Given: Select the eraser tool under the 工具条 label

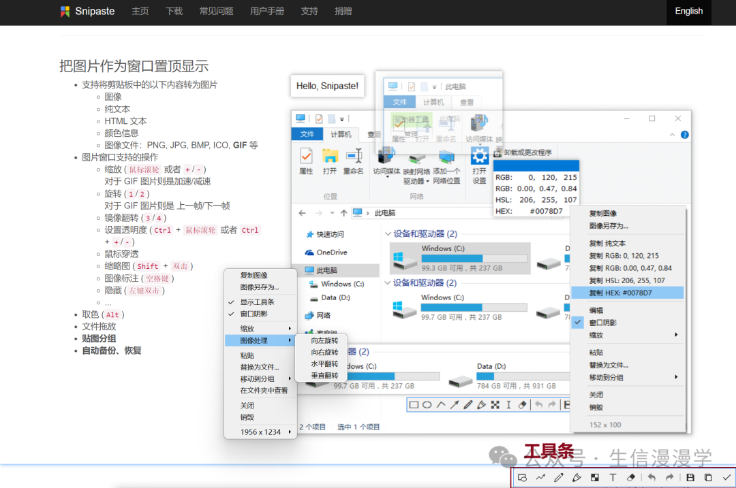Looking at the screenshot, I should pos(631,478).
